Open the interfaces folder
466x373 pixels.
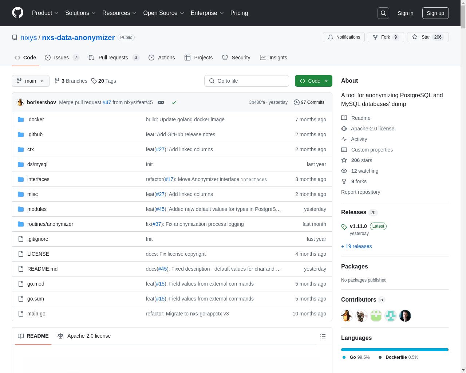38,179
